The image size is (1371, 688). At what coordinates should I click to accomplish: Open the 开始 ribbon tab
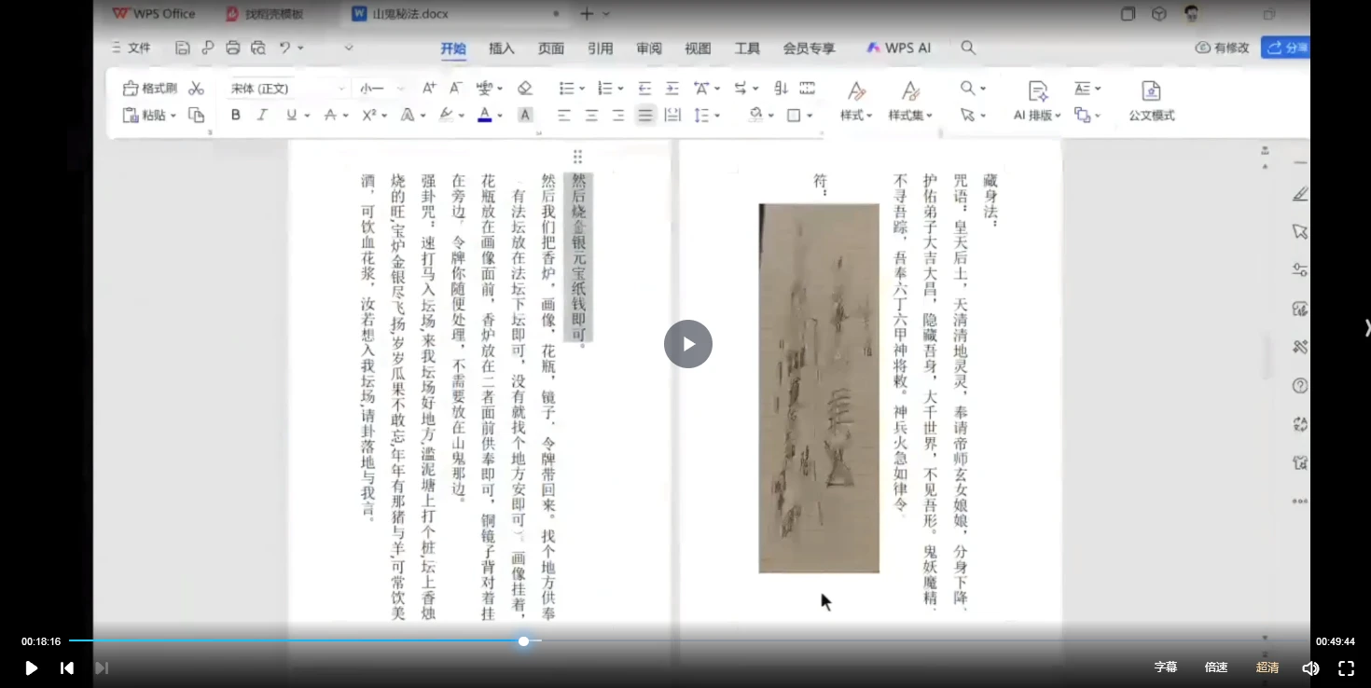tap(453, 48)
